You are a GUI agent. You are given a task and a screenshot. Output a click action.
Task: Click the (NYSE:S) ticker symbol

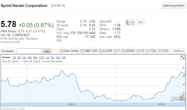(58, 6)
